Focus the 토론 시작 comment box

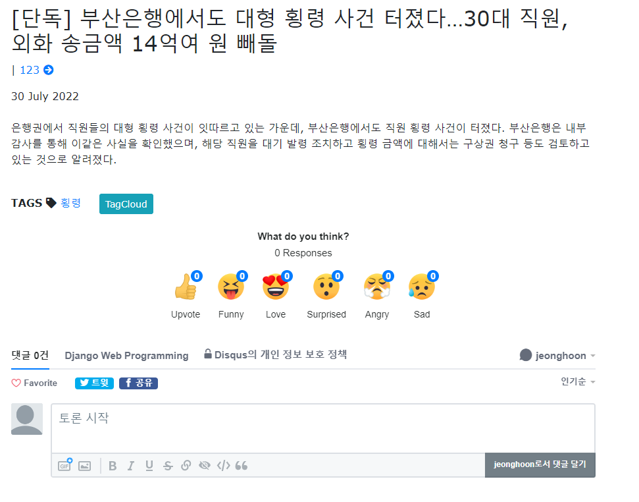pyautogui.click(x=323, y=428)
